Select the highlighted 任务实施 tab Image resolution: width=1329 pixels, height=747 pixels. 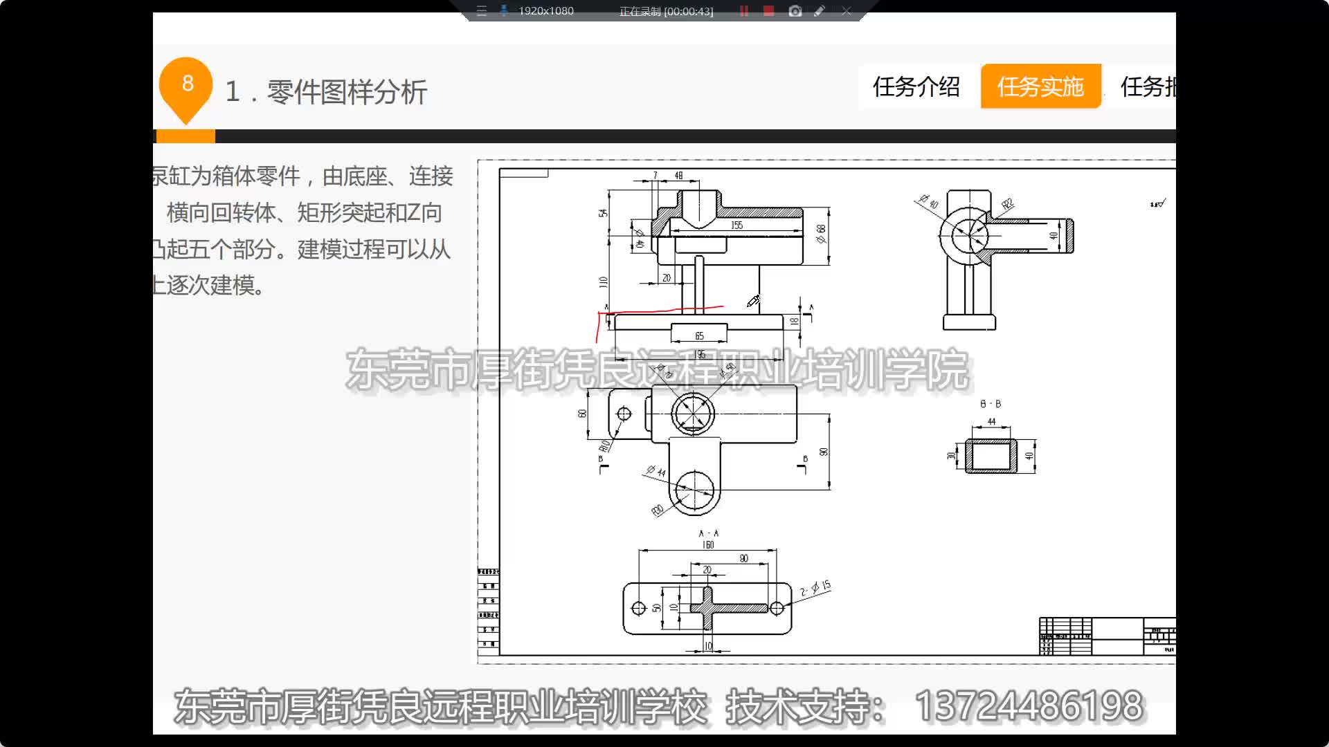[1041, 87]
